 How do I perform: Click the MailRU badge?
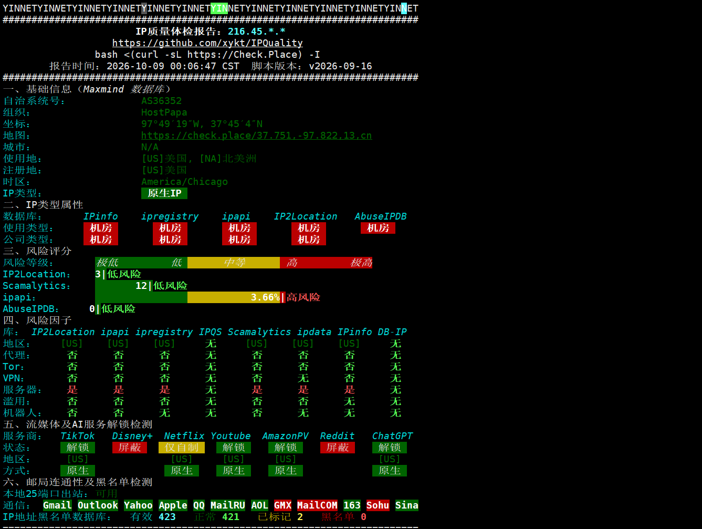pyautogui.click(x=227, y=505)
